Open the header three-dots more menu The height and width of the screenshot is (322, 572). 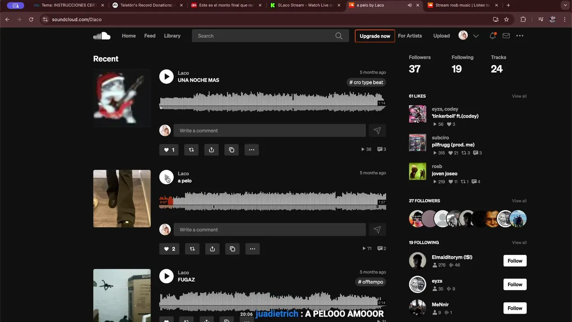click(520, 36)
